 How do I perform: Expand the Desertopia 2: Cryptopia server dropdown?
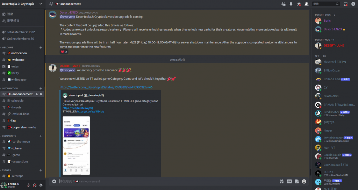click(41, 4)
